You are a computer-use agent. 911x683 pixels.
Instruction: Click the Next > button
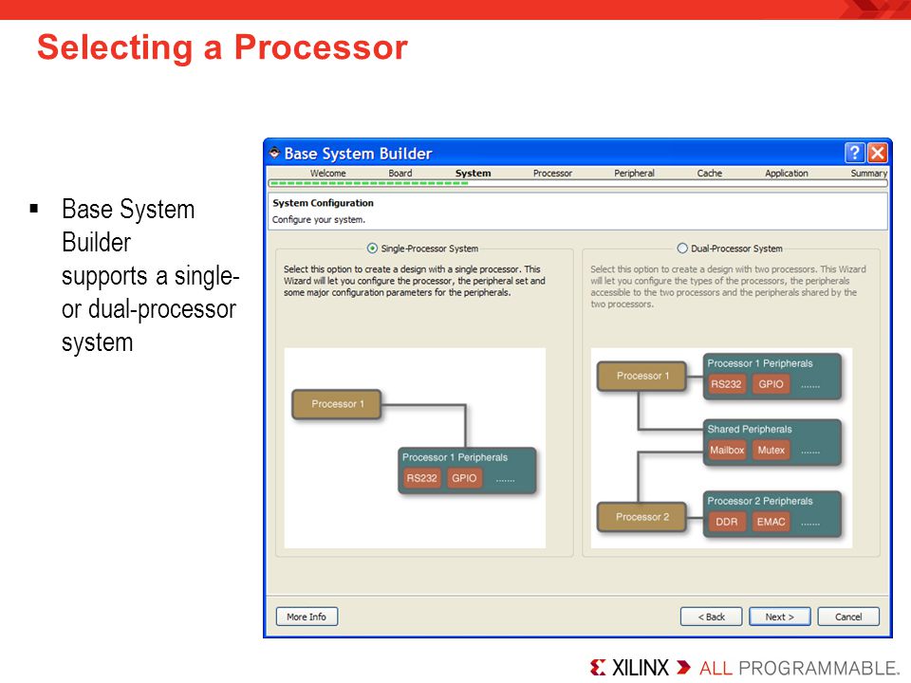780,617
